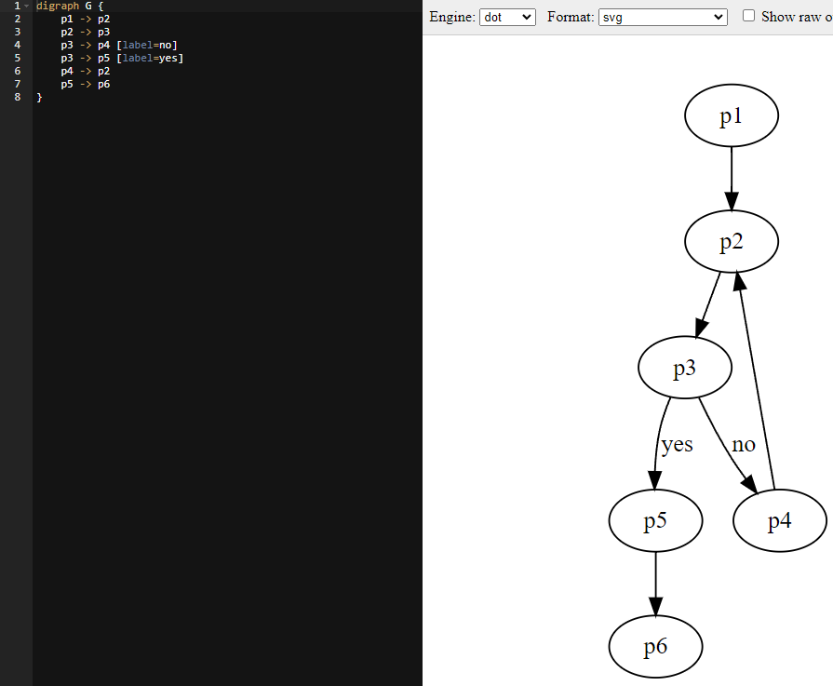Click the "no" edge label
The image size is (833, 686).
click(744, 444)
